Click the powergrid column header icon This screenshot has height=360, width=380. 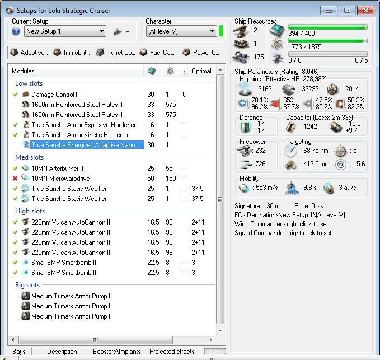point(170,71)
